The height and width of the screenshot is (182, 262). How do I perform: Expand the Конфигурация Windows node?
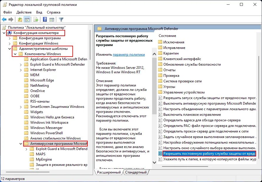[x=9, y=43]
